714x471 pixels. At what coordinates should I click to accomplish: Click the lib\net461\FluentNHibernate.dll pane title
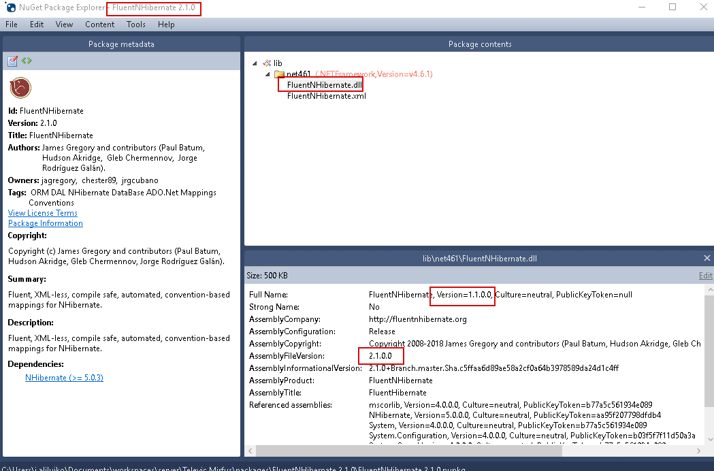pyautogui.click(x=479, y=258)
